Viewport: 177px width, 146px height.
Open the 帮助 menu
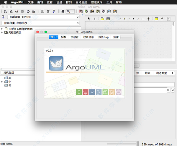click(119, 2)
